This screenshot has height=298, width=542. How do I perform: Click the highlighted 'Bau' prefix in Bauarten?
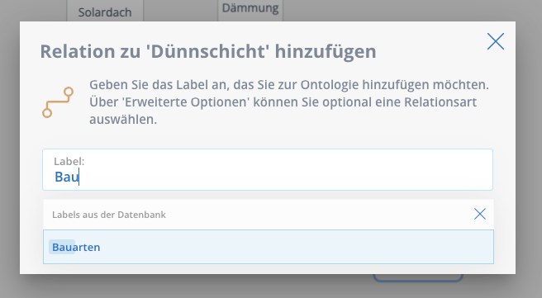coord(62,247)
